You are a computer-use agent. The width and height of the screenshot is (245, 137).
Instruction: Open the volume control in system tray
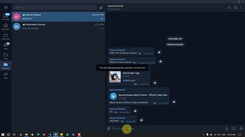219,134
